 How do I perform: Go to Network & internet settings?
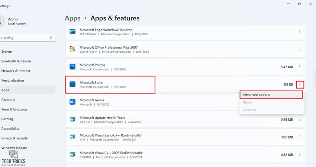point(28,71)
